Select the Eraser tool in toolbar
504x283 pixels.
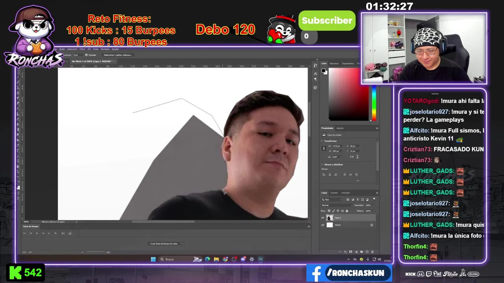coord(18,125)
